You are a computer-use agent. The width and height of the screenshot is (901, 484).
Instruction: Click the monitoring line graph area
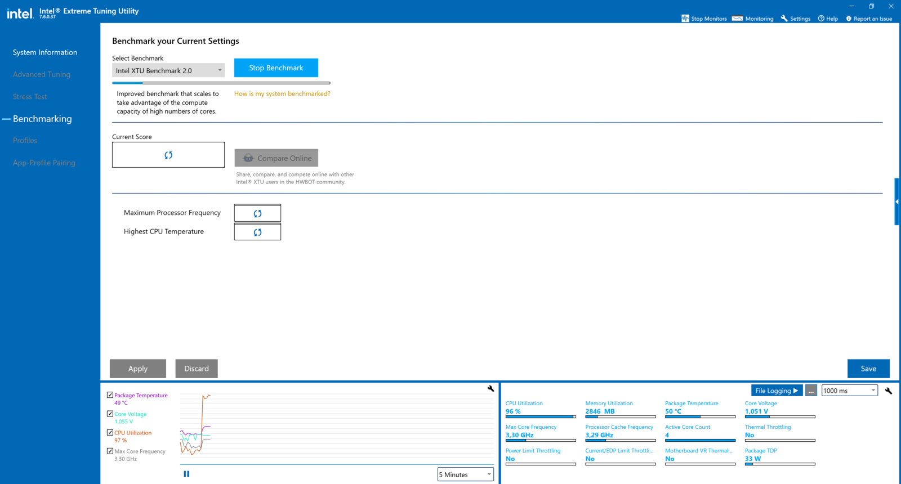337,428
